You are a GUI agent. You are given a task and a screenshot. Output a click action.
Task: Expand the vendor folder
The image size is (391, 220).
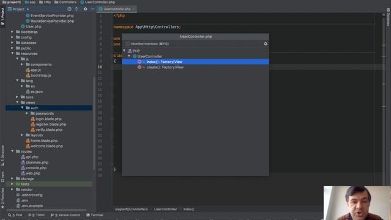point(12,189)
